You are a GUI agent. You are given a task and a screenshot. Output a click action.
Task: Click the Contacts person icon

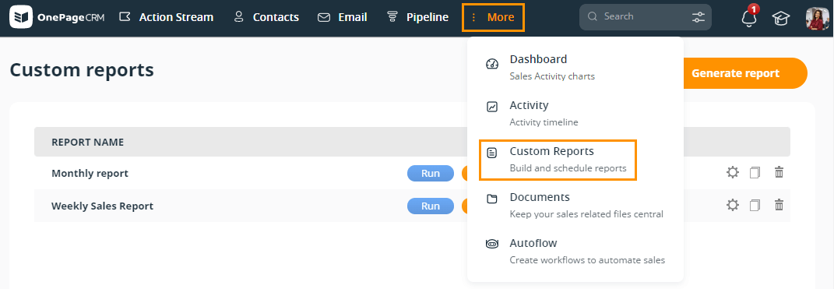click(x=239, y=16)
